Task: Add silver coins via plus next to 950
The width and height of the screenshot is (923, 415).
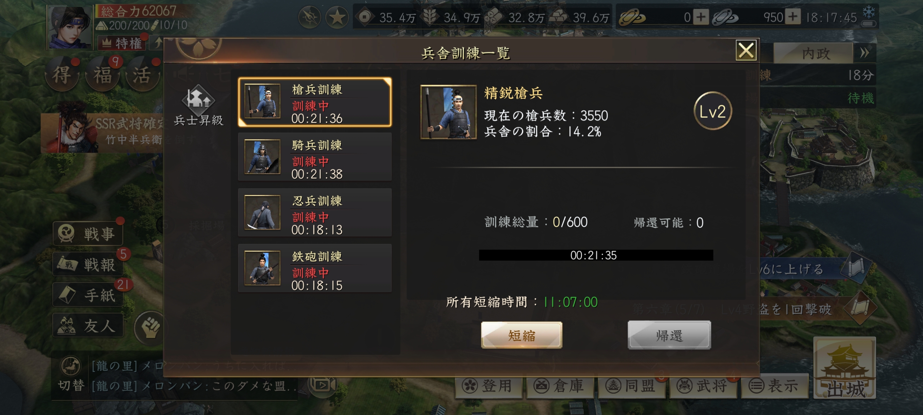Action: coord(793,17)
